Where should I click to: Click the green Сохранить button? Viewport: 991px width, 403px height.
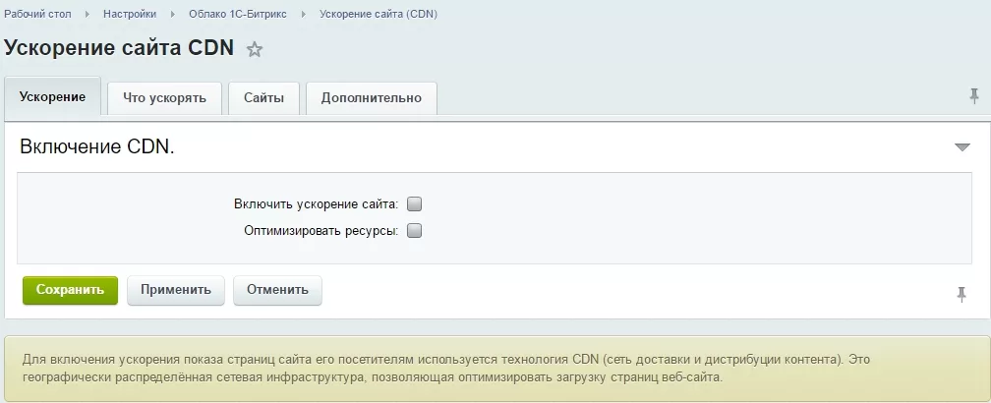70,290
